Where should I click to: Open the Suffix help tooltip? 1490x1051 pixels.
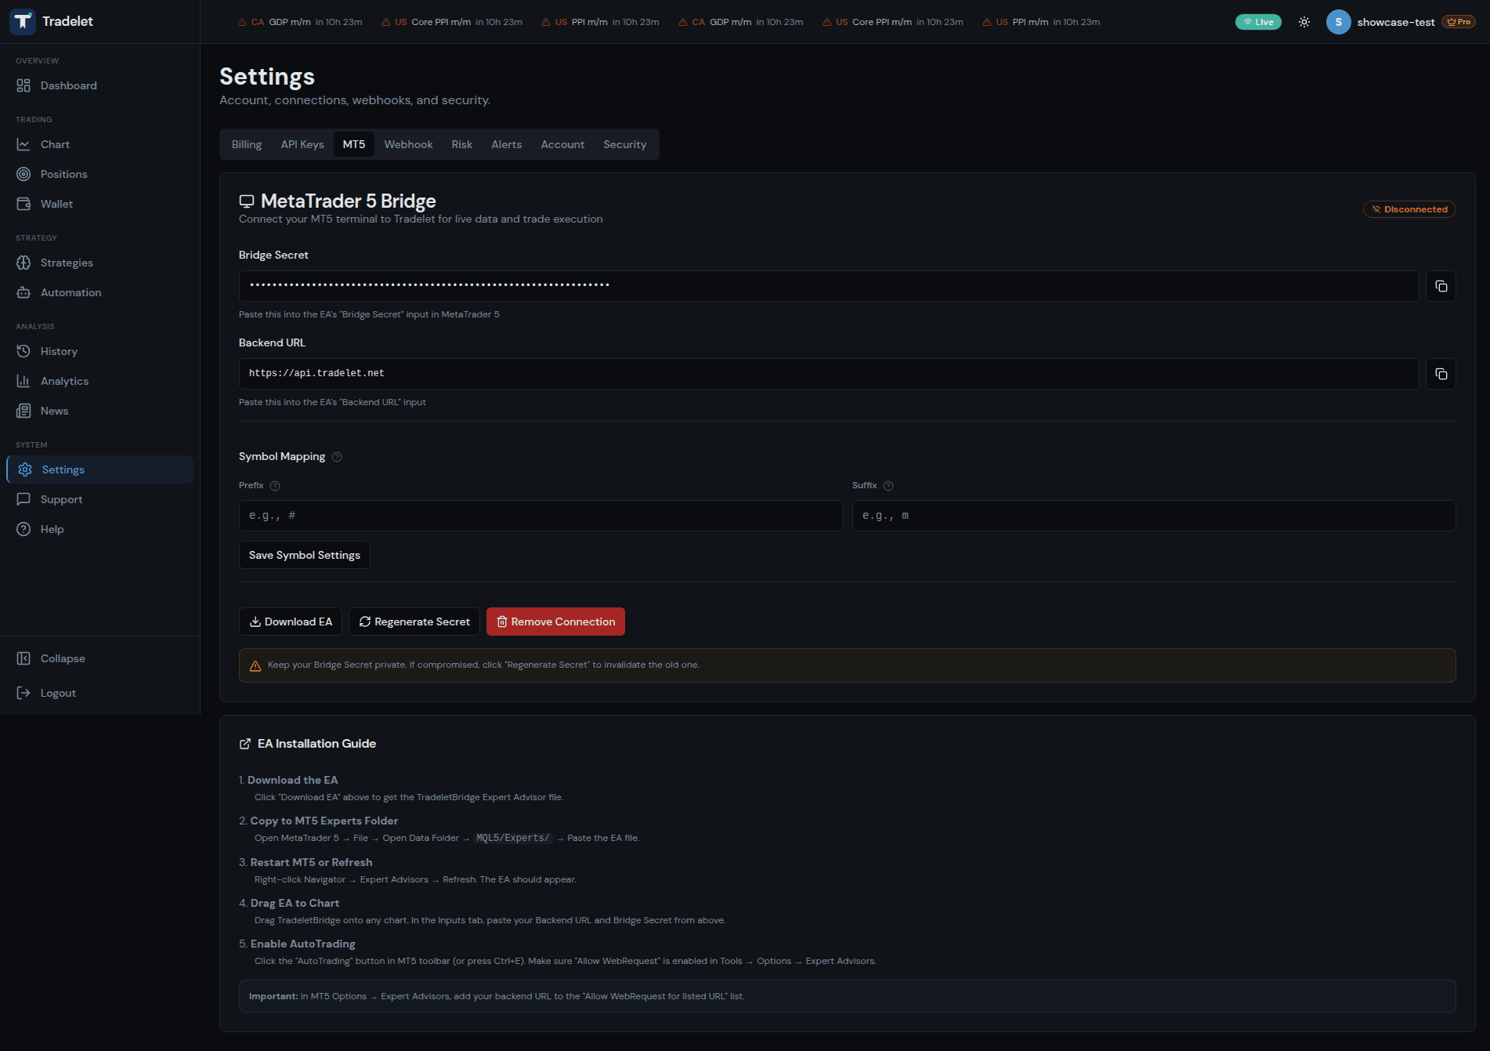coord(888,485)
